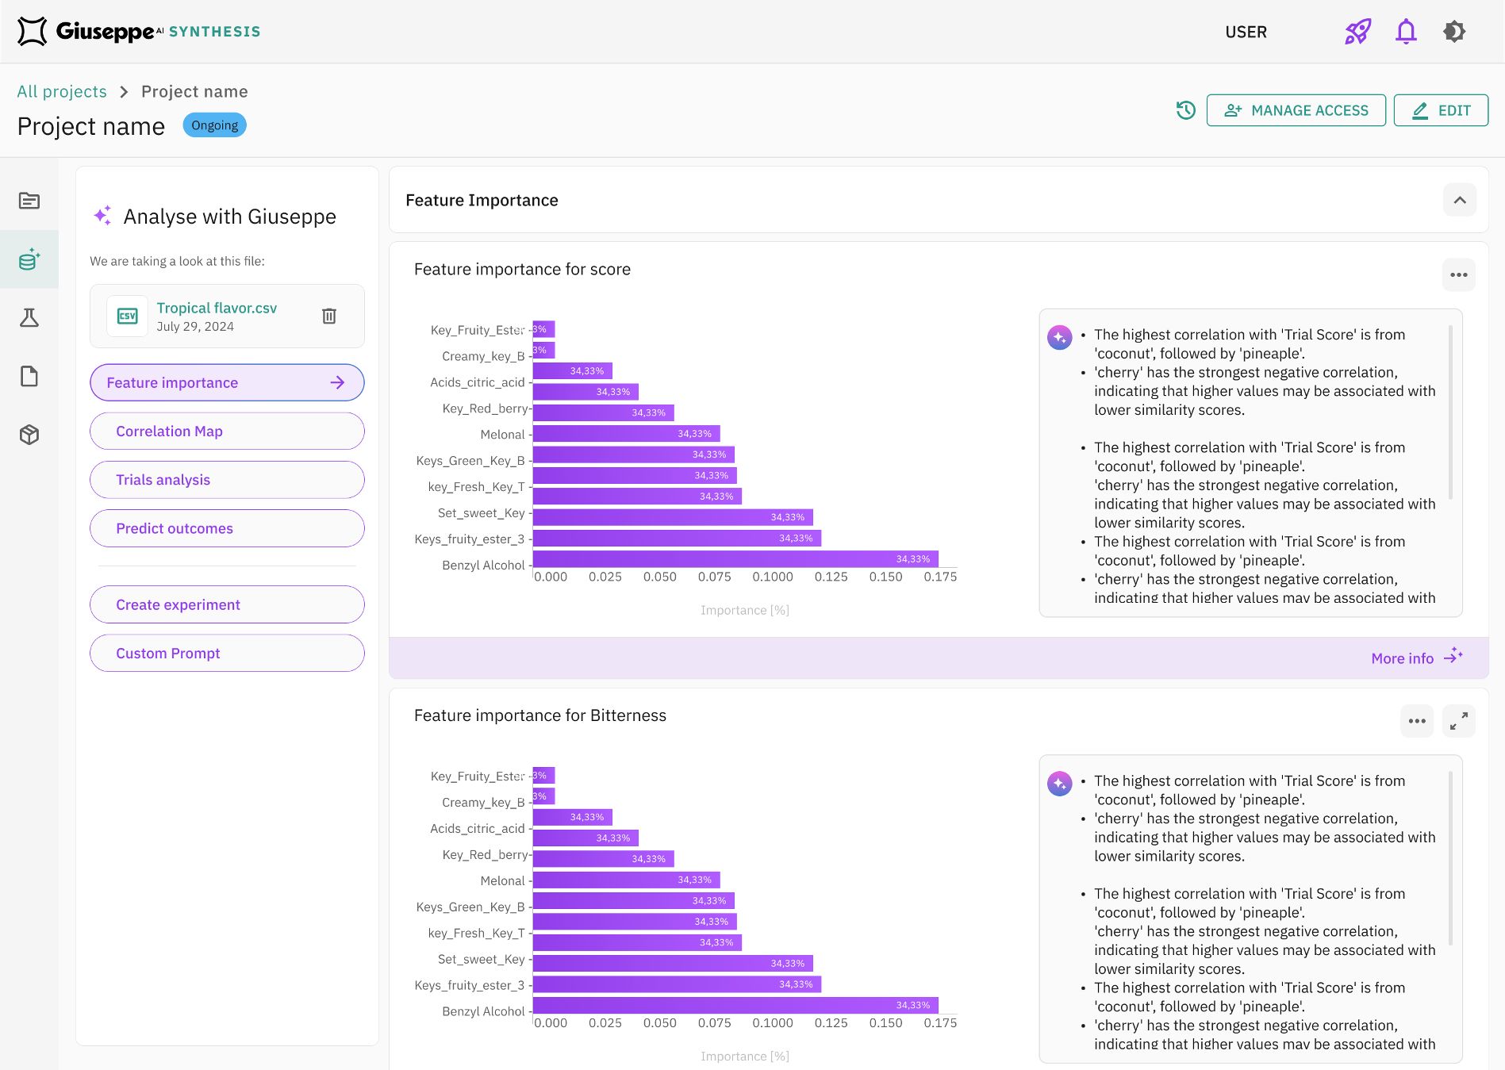Click the score insights panel scrollbar
This screenshot has width=1505, height=1070.
tap(1451, 412)
